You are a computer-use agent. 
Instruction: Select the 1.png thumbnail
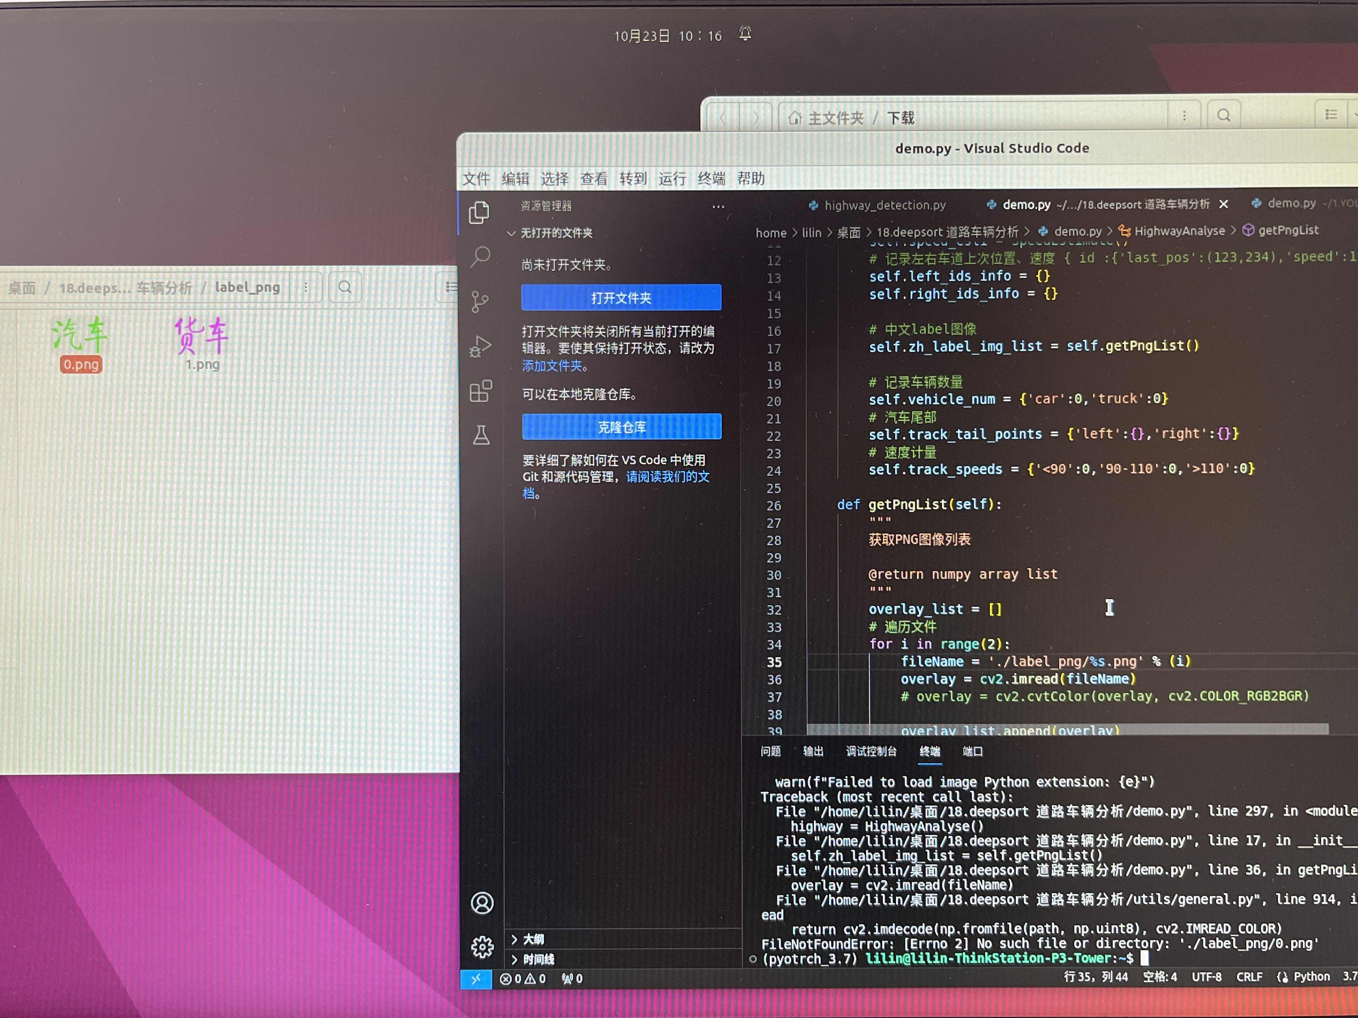(201, 344)
